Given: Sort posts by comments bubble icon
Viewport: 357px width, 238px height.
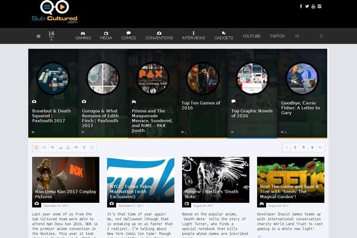Looking at the screenshot, I should tap(76, 148).
